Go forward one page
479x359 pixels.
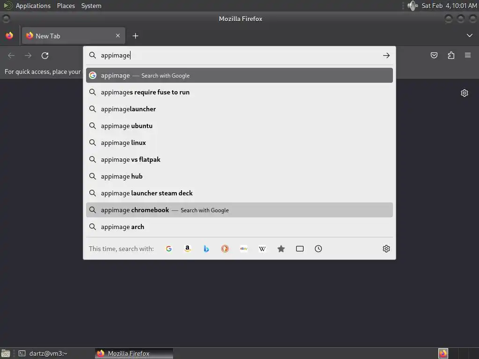pyautogui.click(x=28, y=56)
